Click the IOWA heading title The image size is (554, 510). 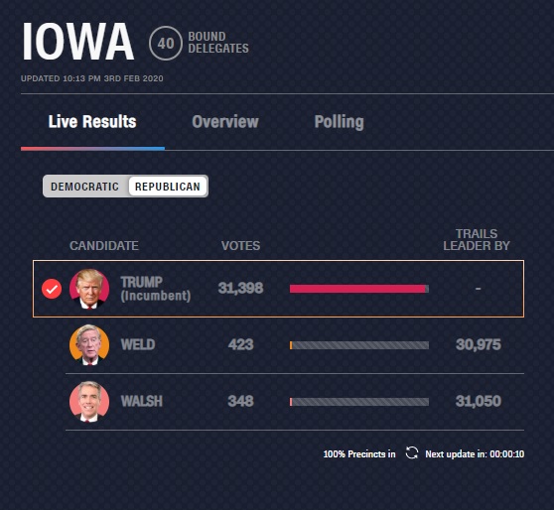coord(77,42)
